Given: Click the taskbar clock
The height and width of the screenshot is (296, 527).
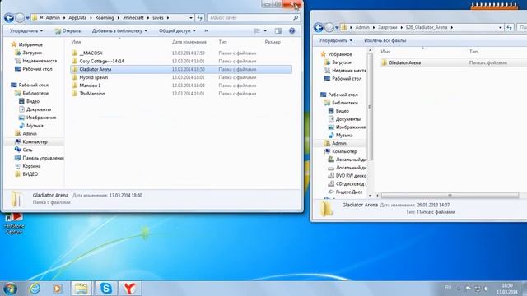Looking at the screenshot, I should (507, 289).
